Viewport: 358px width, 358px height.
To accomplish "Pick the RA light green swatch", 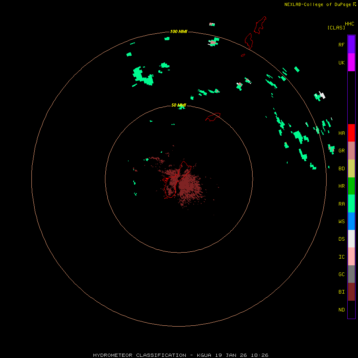I will click(351, 204).
